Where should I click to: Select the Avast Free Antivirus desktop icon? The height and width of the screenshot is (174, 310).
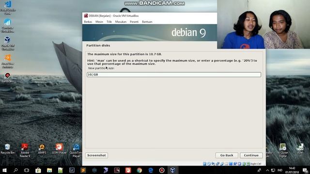pos(8,61)
